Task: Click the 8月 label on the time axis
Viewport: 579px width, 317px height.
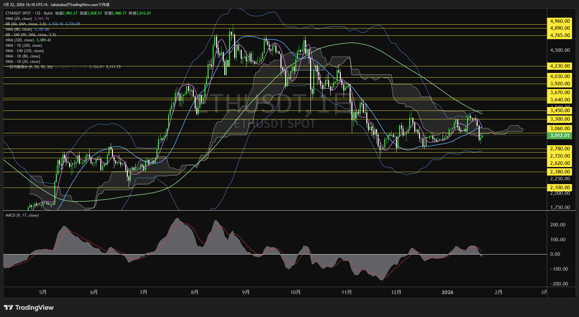Action: pos(195,292)
